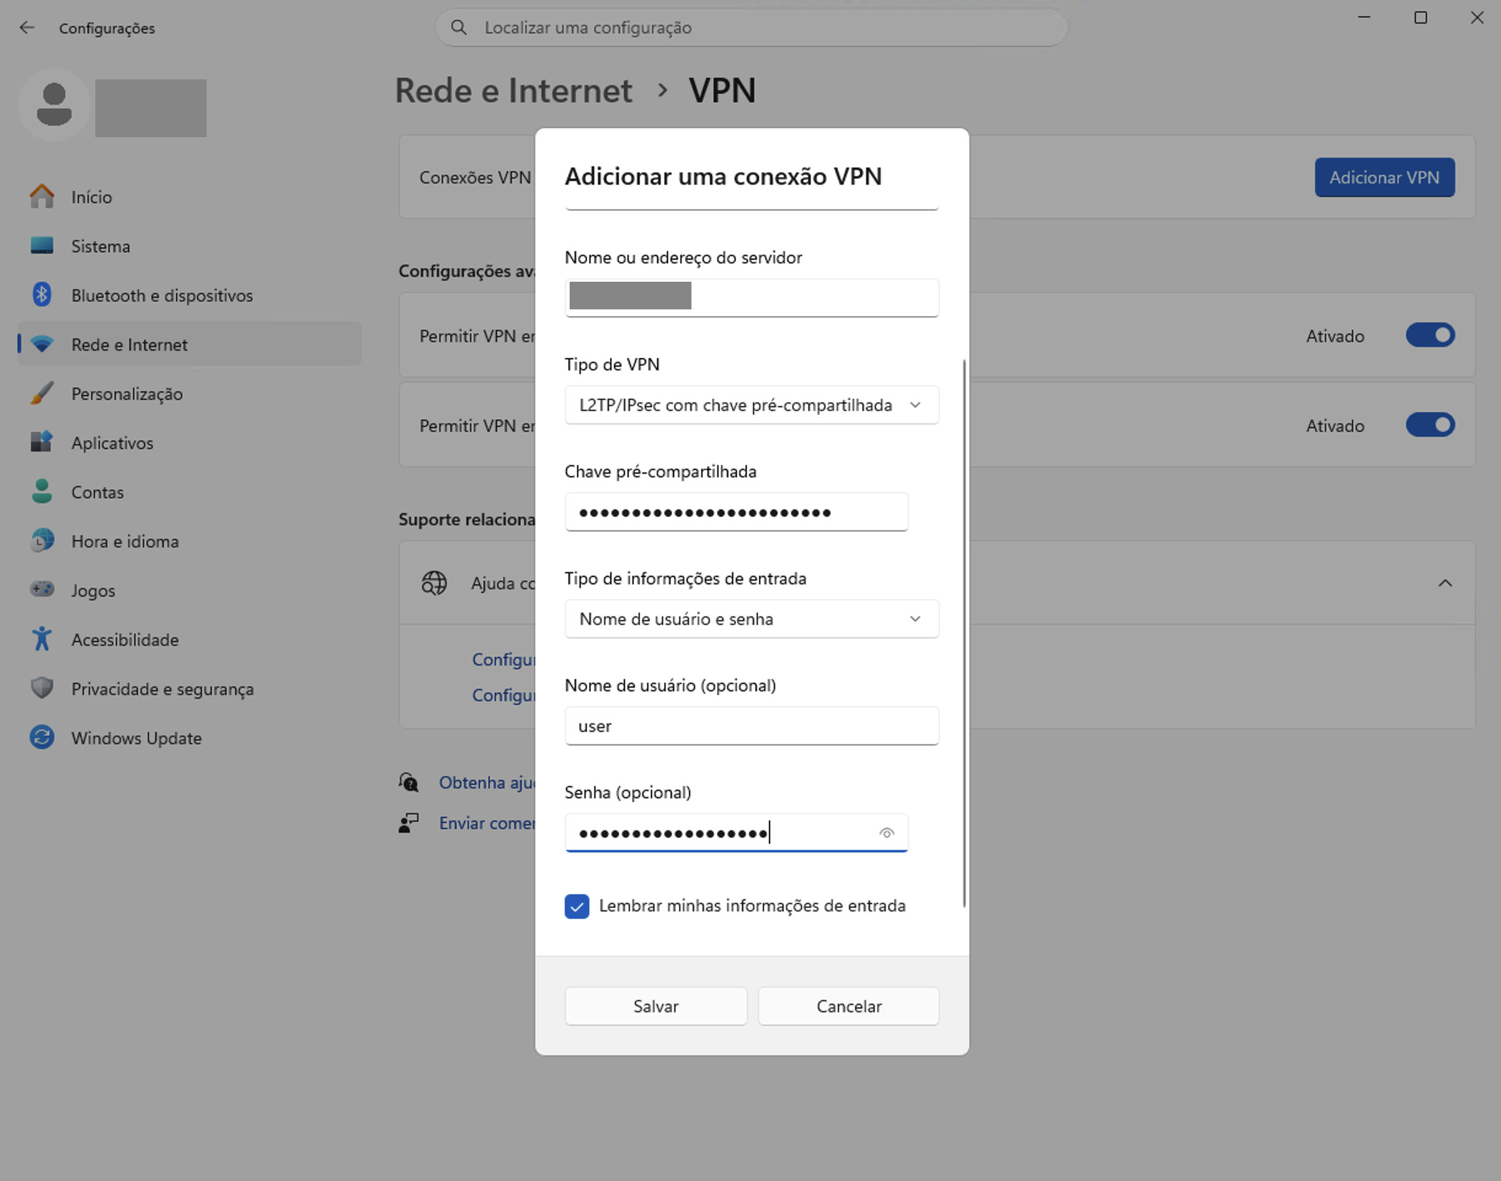1501x1181 pixels.
Task: Click the Senha (opcional) password field
Action: (736, 833)
